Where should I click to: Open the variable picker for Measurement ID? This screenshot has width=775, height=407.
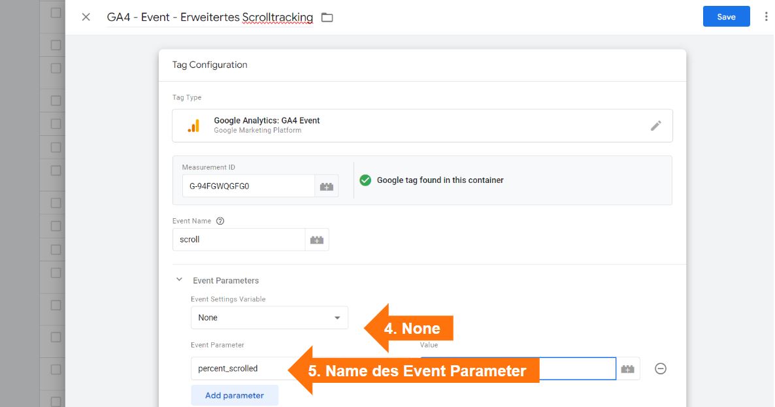(327, 186)
